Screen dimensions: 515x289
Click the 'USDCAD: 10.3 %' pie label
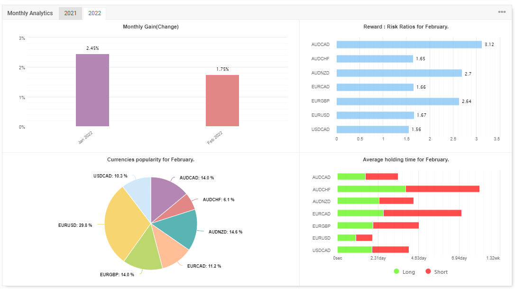[x=110, y=176]
